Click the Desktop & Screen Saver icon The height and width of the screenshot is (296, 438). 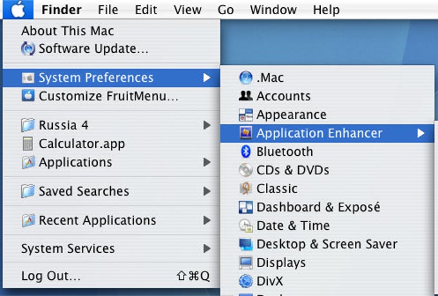pos(246,244)
